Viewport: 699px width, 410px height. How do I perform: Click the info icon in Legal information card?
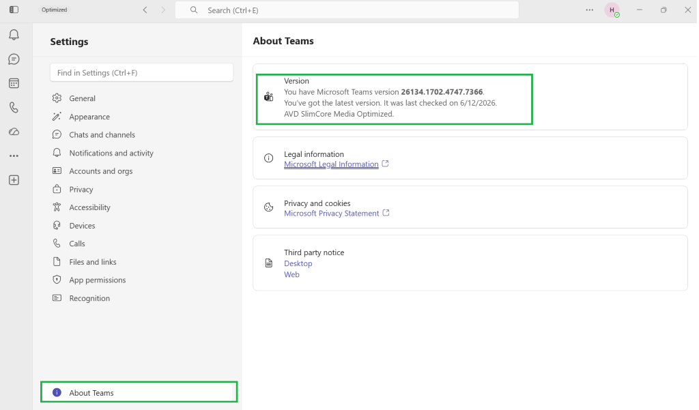269,158
